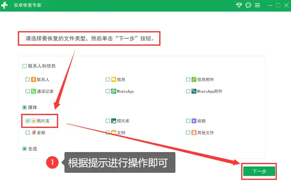This screenshot has height=194, width=291.
Task: Open the hamburger menu in title bar
Action: [x=257, y=5]
